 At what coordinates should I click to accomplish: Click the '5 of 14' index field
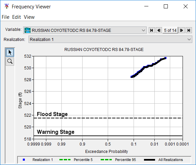tap(170, 31)
